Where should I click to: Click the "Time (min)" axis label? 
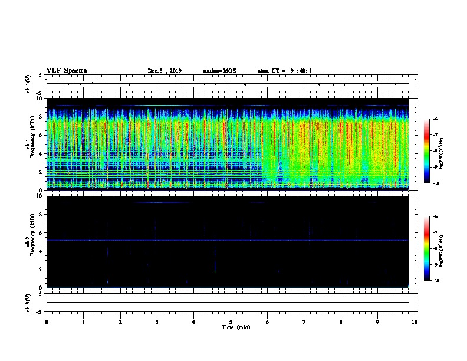click(236, 327)
